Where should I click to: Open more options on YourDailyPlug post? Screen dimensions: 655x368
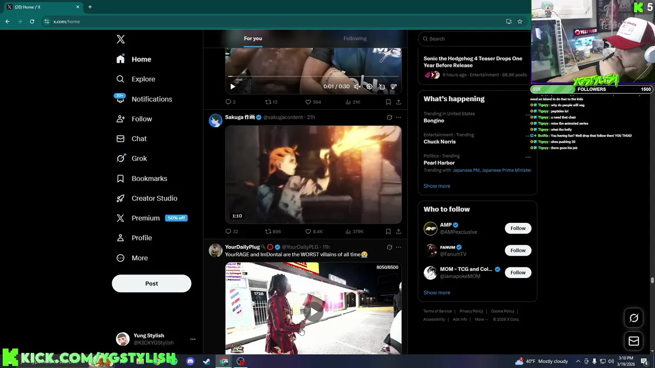point(399,247)
